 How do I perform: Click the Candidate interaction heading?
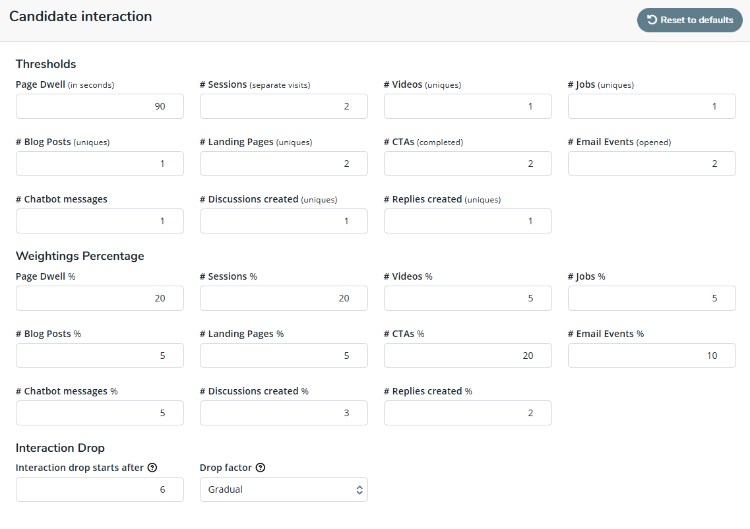tap(80, 16)
